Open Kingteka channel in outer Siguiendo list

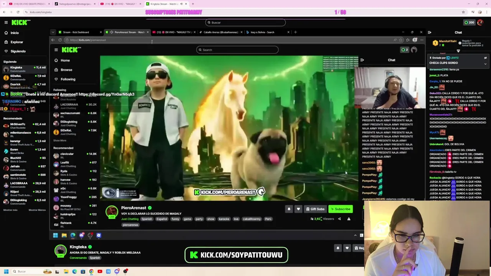click(x=24, y=69)
